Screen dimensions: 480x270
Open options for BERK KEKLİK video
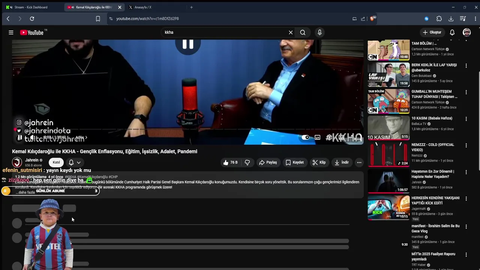pos(466,66)
